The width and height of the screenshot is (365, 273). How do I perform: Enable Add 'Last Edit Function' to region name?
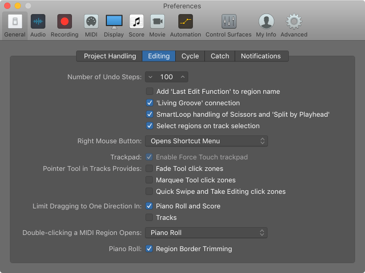pyautogui.click(x=150, y=91)
